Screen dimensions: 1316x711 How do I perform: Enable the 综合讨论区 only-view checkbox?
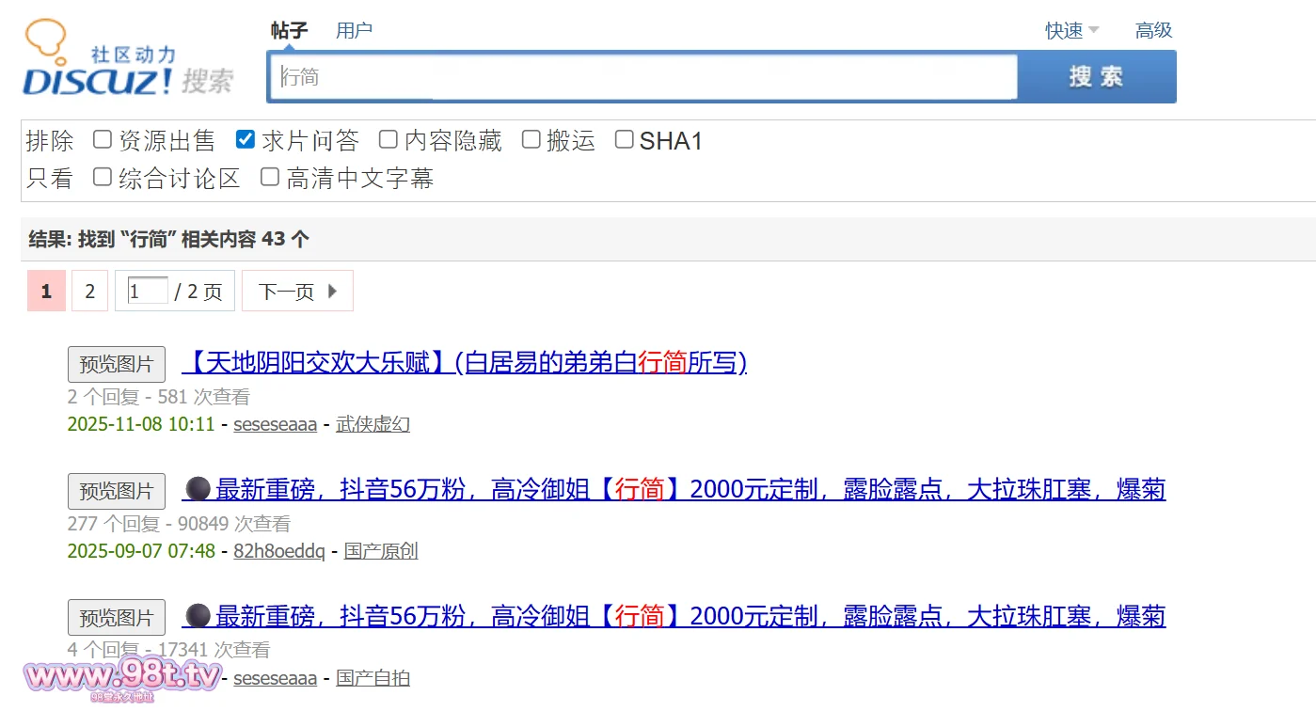point(103,177)
